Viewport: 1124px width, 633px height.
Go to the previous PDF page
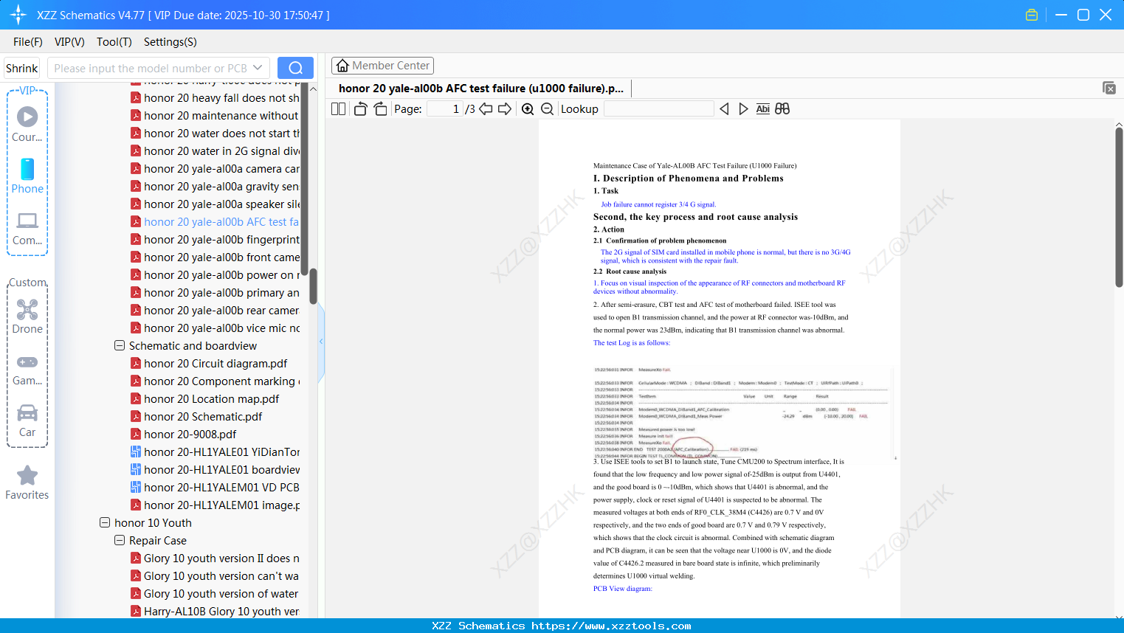click(x=486, y=109)
